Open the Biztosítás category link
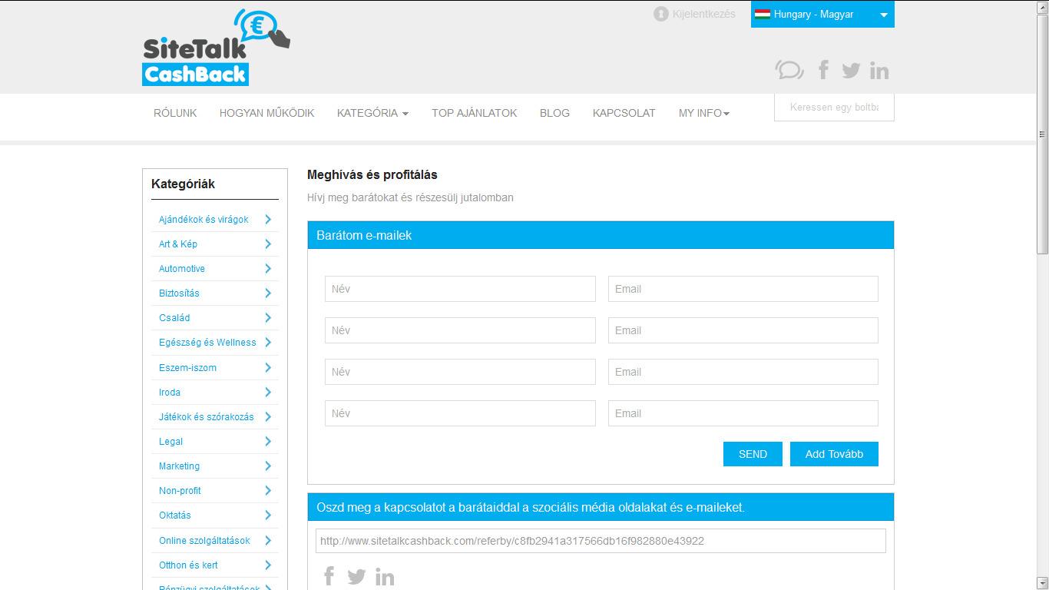Screen dimensions: 1049x590 pos(179,293)
